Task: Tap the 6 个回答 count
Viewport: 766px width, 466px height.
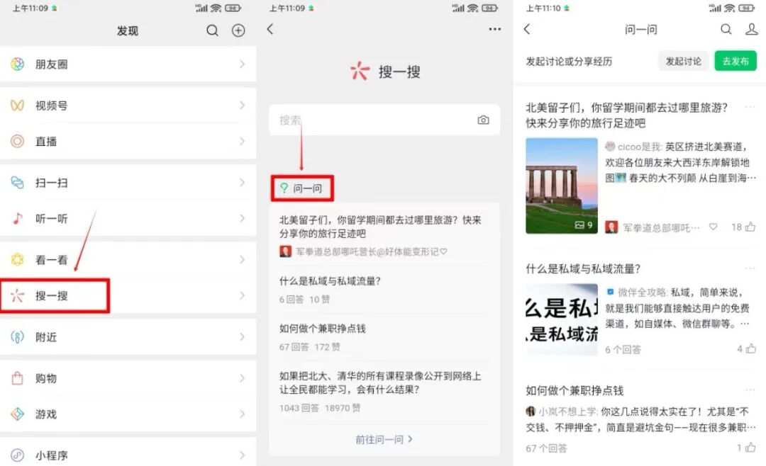Action: 623,349
